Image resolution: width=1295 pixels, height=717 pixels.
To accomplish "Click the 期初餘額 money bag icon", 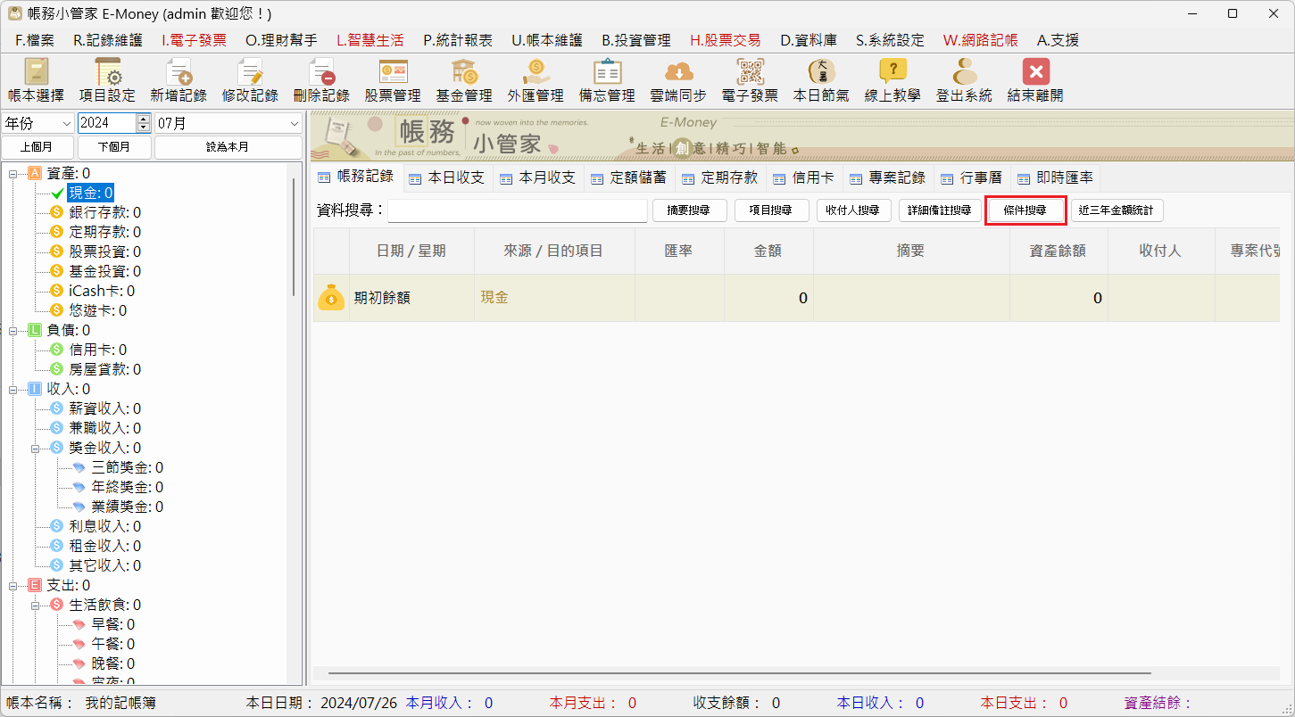I will (331, 298).
